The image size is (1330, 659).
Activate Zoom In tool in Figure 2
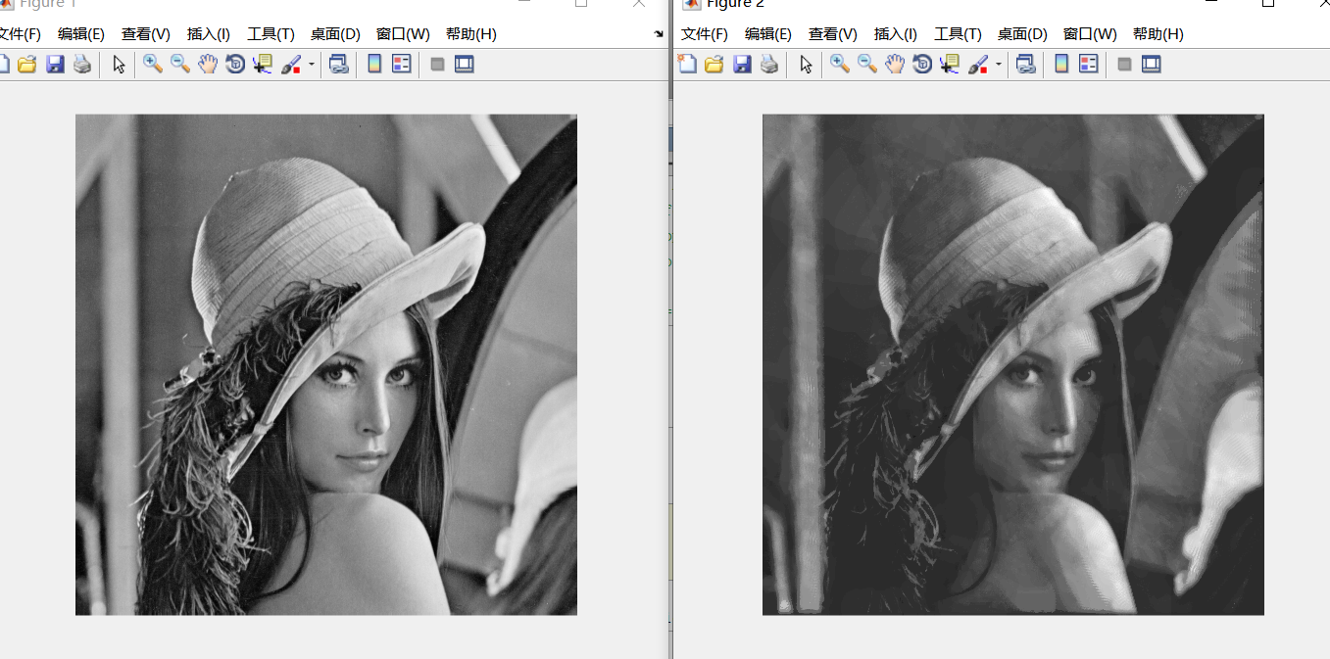click(x=839, y=65)
